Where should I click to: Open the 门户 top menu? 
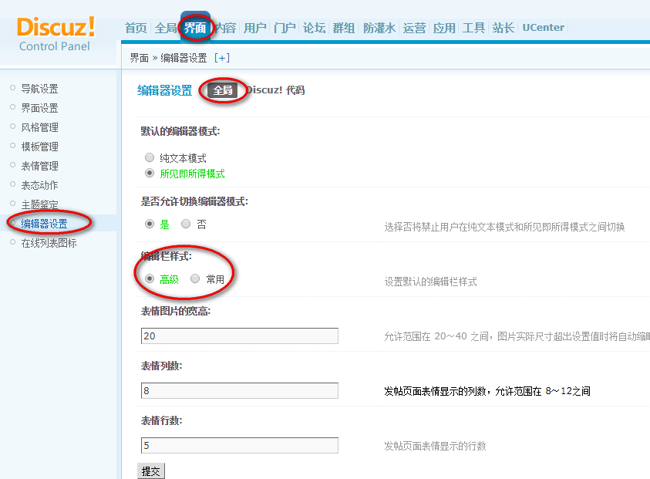pyautogui.click(x=285, y=28)
